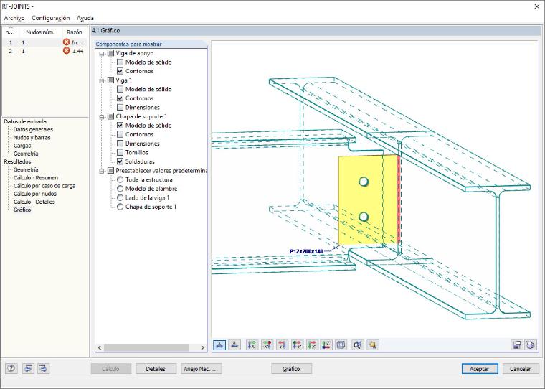Go to next table with right-arrow icon
The width and height of the screenshot is (545, 389).
point(44,368)
